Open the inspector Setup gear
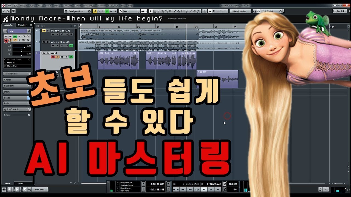Screen dimensions: 351x197 point(29,115)
